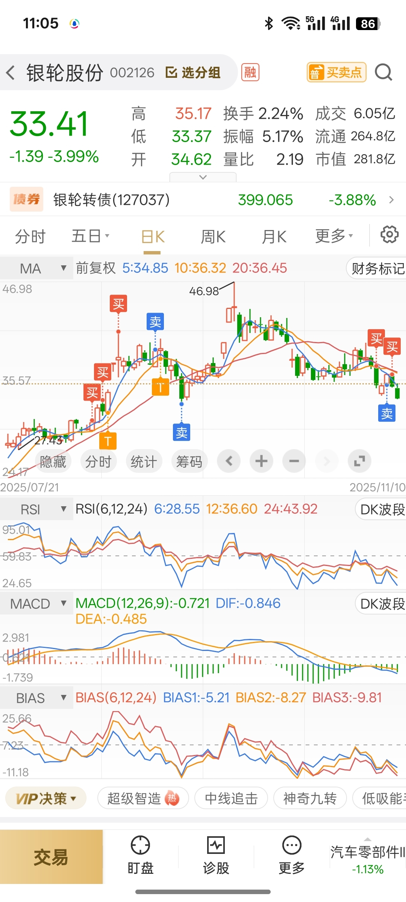The height and width of the screenshot is (902, 406).
Task: Switch to the 周K tab
Action: [x=213, y=237]
